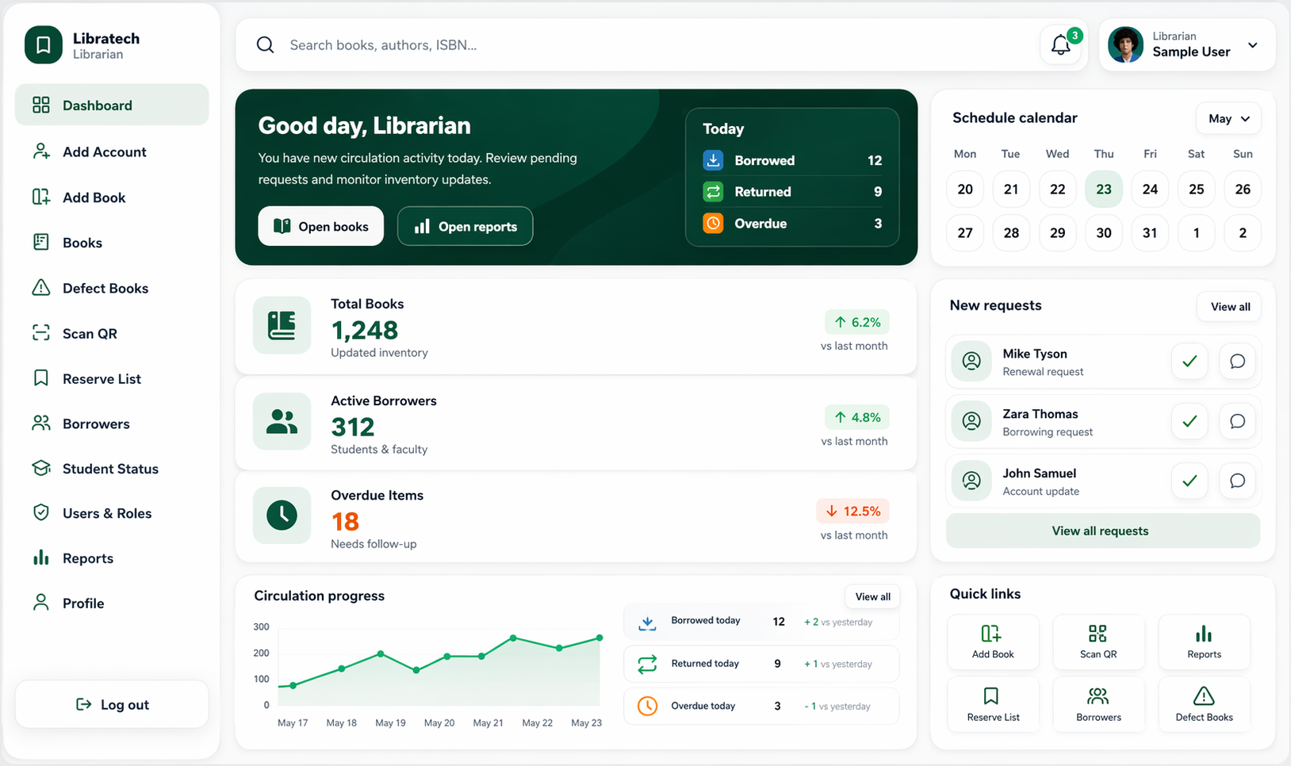Select highlighted day 23 in the calendar
The width and height of the screenshot is (1291, 766).
tap(1104, 189)
